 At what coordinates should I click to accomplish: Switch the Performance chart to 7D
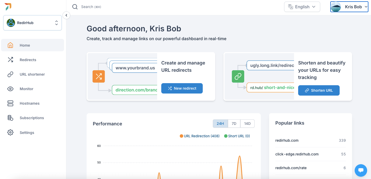234,124
